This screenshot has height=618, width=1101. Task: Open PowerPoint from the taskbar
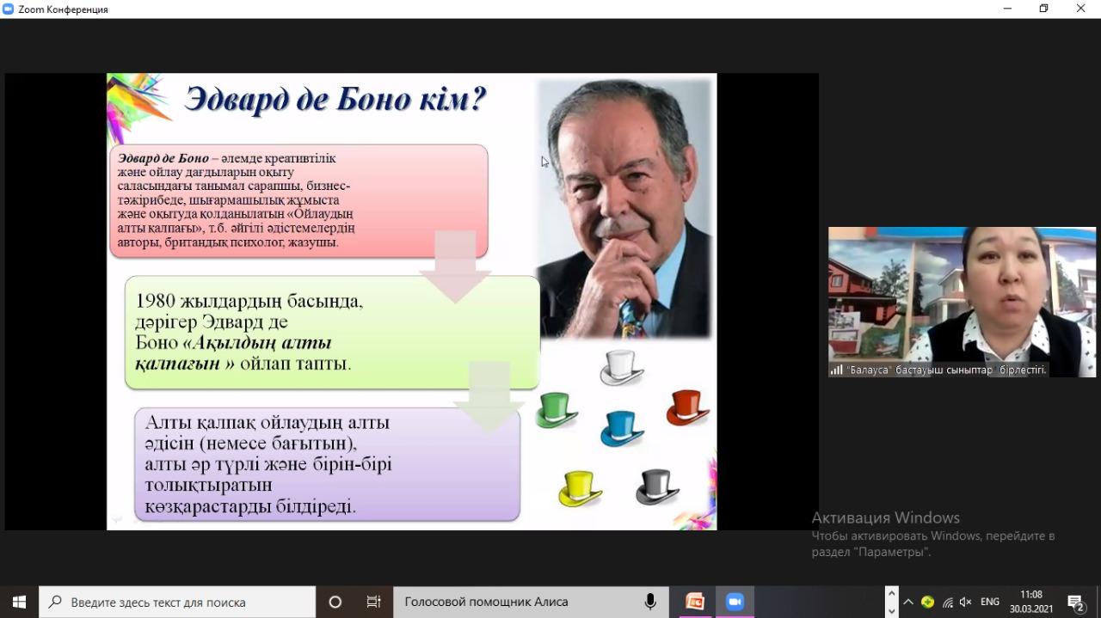coord(694,602)
